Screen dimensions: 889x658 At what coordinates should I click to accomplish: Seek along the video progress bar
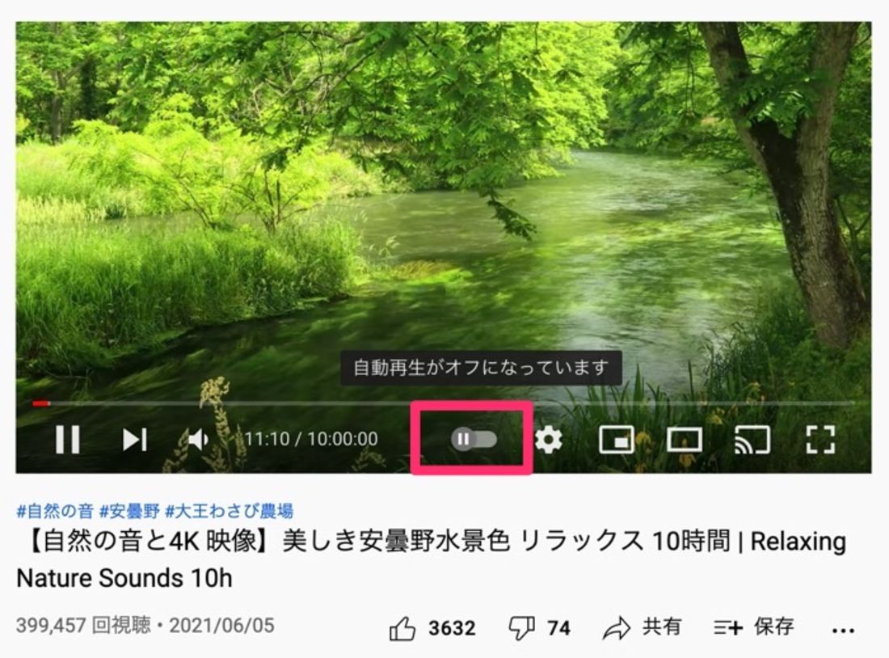click(x=444, y=403)
